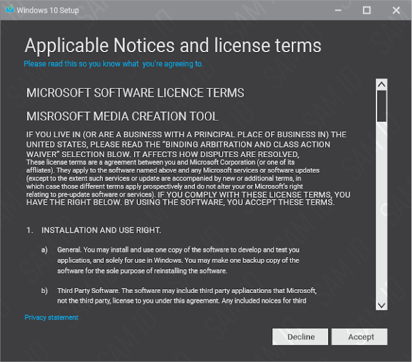Click the 'Third Party Software.' clause b) paragraph
The image size is (412, 362).
pos(187,296)
